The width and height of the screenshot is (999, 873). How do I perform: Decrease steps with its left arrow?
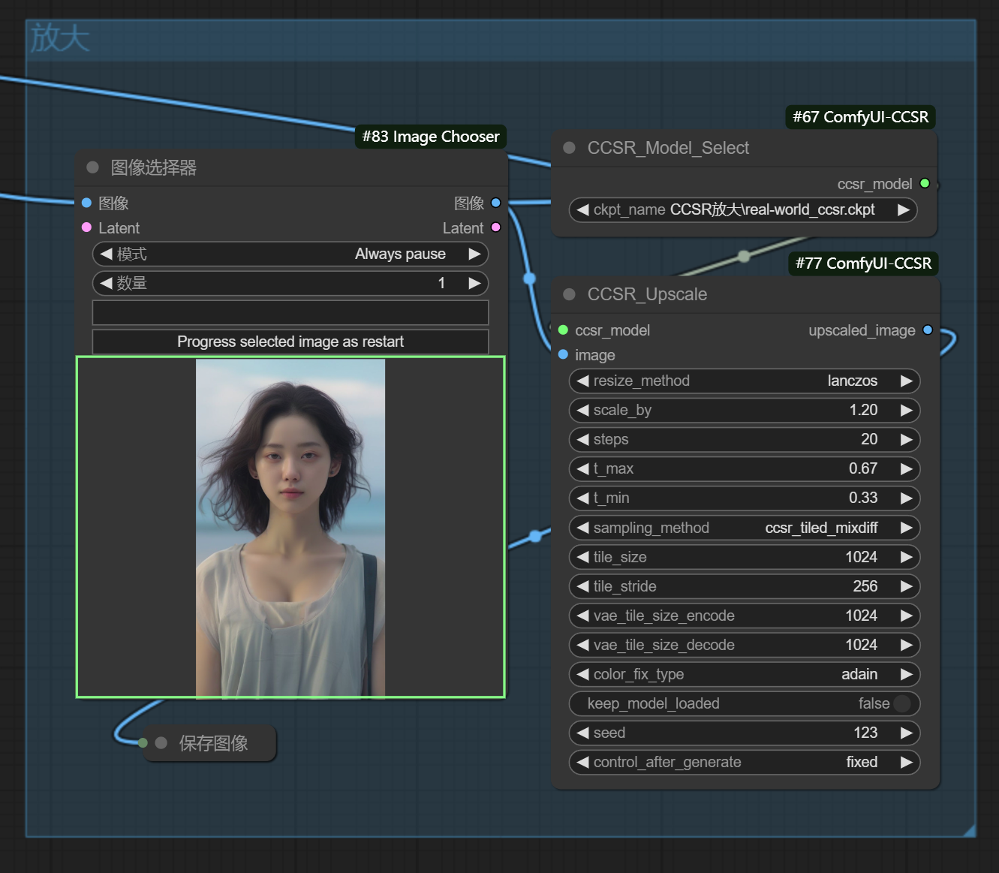[x=582, y=439]
